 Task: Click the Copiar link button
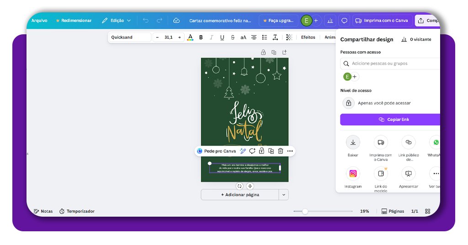coord(391,120)
